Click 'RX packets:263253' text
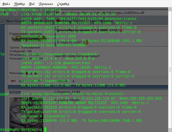Image resolution: width=172 pixels, height=132 pixels. coord(39,107)
